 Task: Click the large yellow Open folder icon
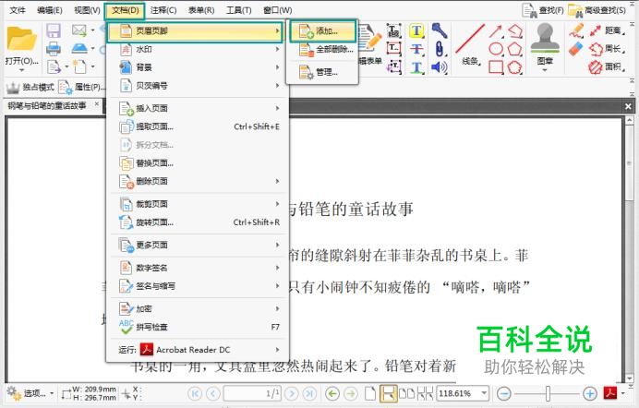click(x=21, y=39)
